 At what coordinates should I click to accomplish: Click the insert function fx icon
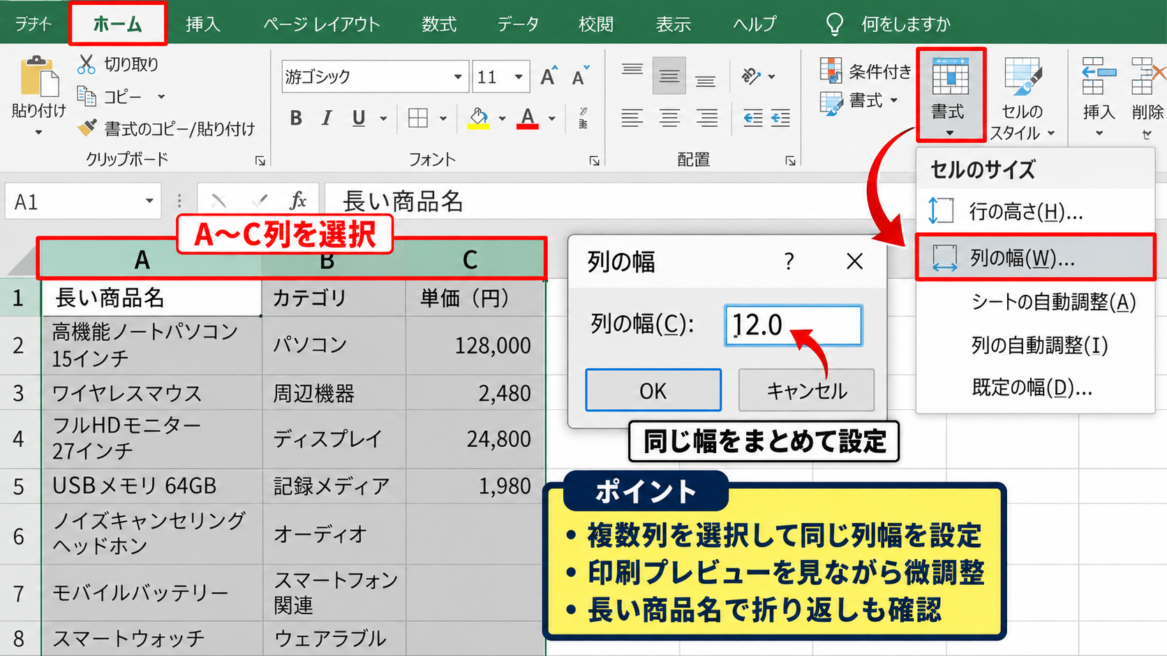298,201
